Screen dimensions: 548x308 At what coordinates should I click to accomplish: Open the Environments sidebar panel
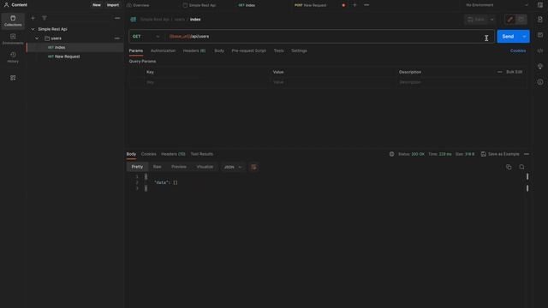pyautogui.click(x=13, y=39)
